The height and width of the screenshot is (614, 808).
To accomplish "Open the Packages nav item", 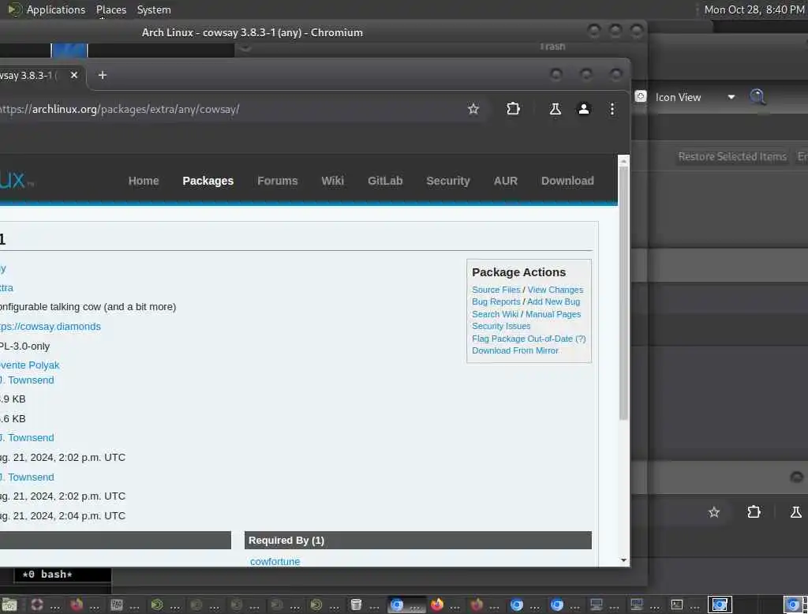I will (x=208, y=181).
